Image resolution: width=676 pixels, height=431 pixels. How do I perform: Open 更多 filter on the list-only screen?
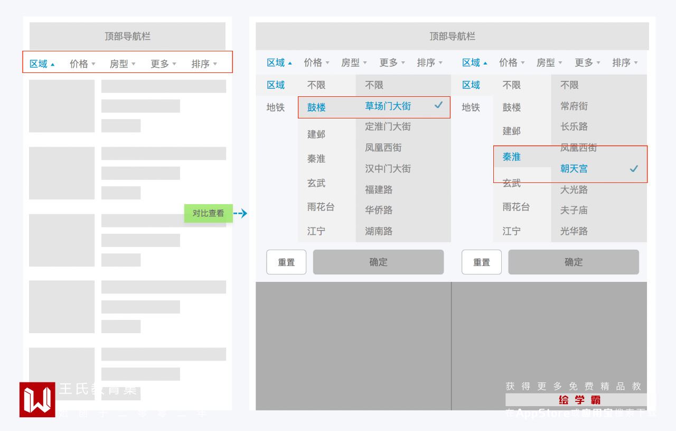click(163, 64)
